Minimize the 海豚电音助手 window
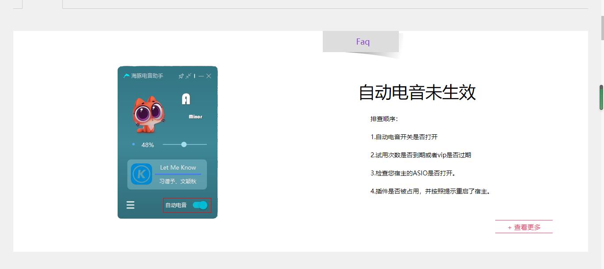 coord(201,76)
